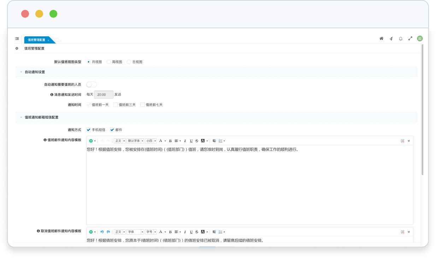This screenshot has width=436, height=258.
Task: Apply bold in the 值班邮件通知 editor toolbar
Action: point(170,141)
